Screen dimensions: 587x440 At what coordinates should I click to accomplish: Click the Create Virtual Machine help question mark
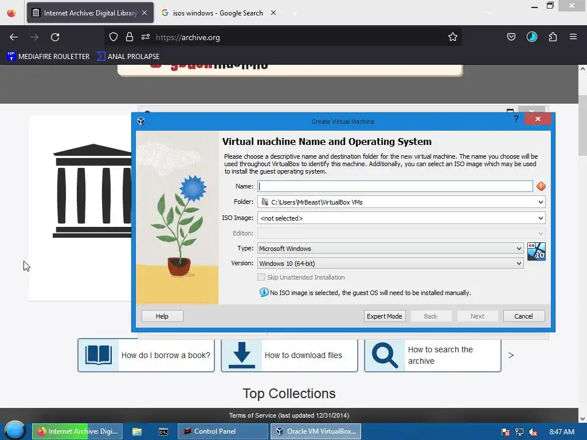[x=516, y=119]
